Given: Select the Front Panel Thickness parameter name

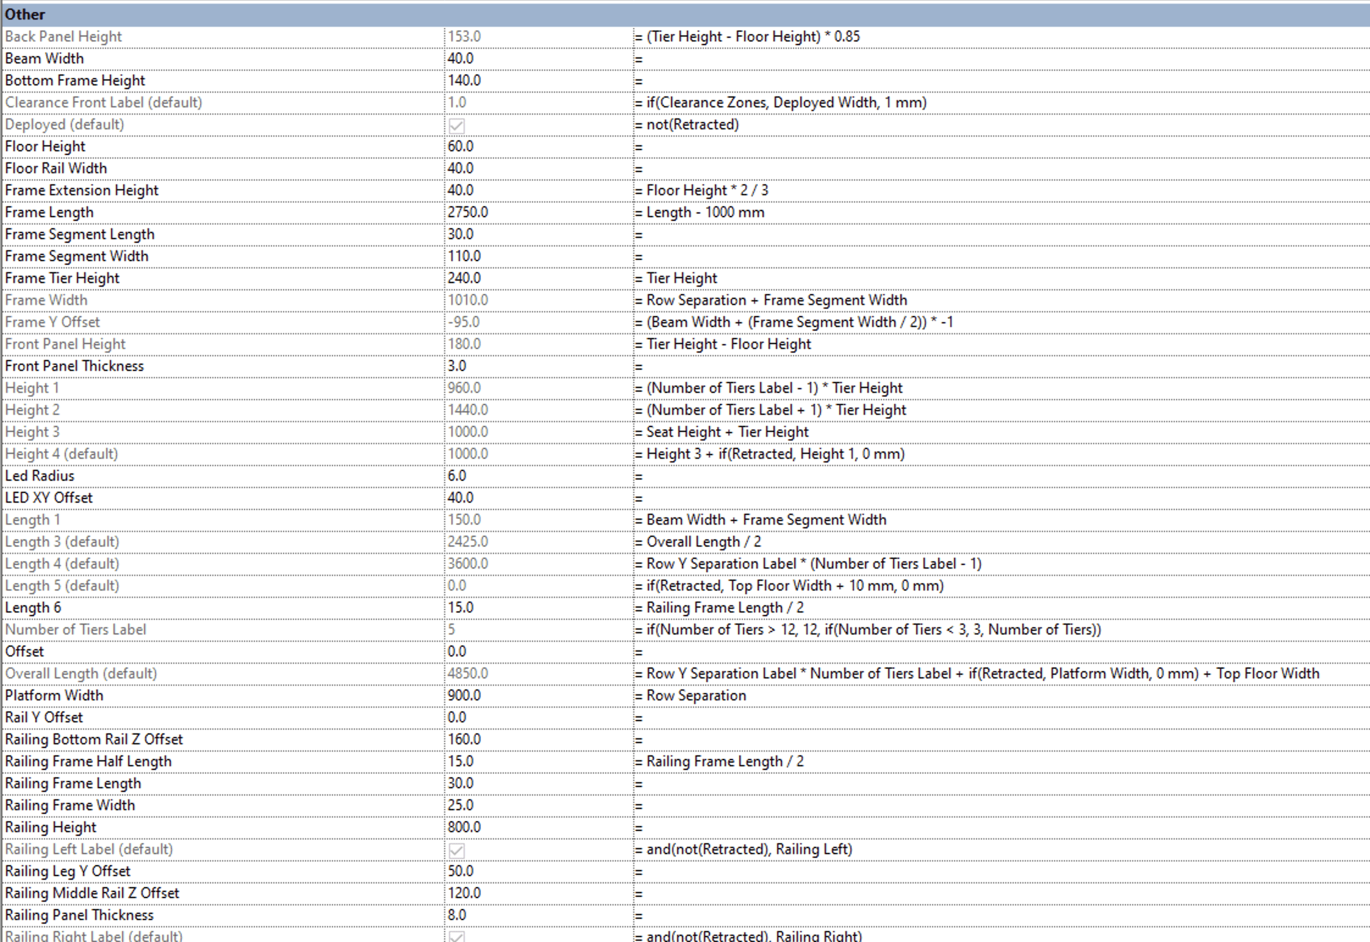Looking at the screenshot, I should [x=74, y=366].
